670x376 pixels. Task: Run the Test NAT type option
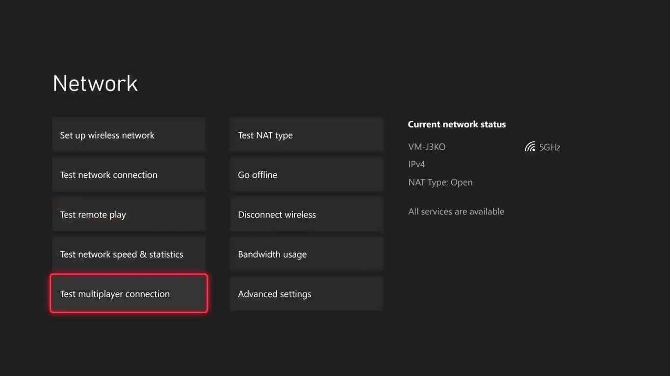(x=306, y=135)
